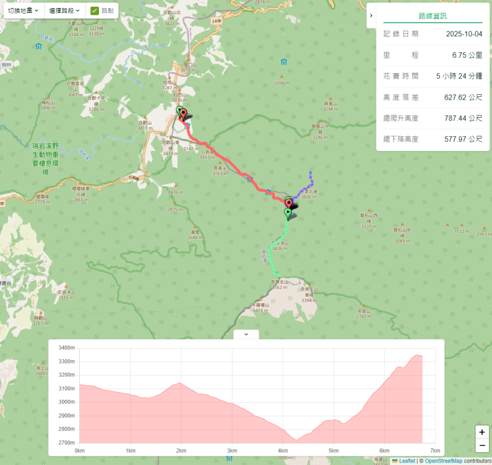The width and height of the screenshot is (492, 465).
Task: Click the blue shelter icon near 2206 m
Action: [283, 62]
